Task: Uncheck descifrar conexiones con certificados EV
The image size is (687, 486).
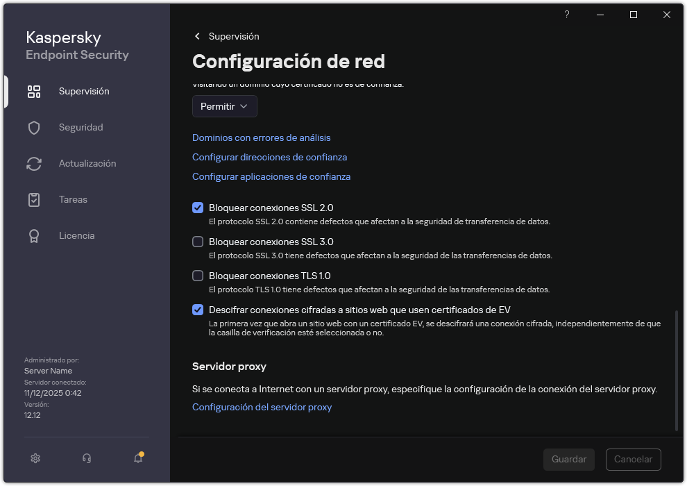Action: [x=198, y=310]
